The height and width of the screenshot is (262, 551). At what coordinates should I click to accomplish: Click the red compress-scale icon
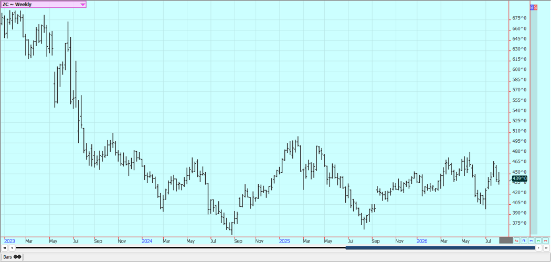click(545, 240)
